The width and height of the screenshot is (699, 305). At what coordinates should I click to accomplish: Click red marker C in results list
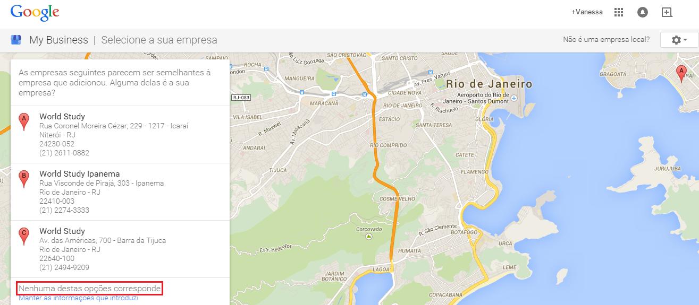23,236
